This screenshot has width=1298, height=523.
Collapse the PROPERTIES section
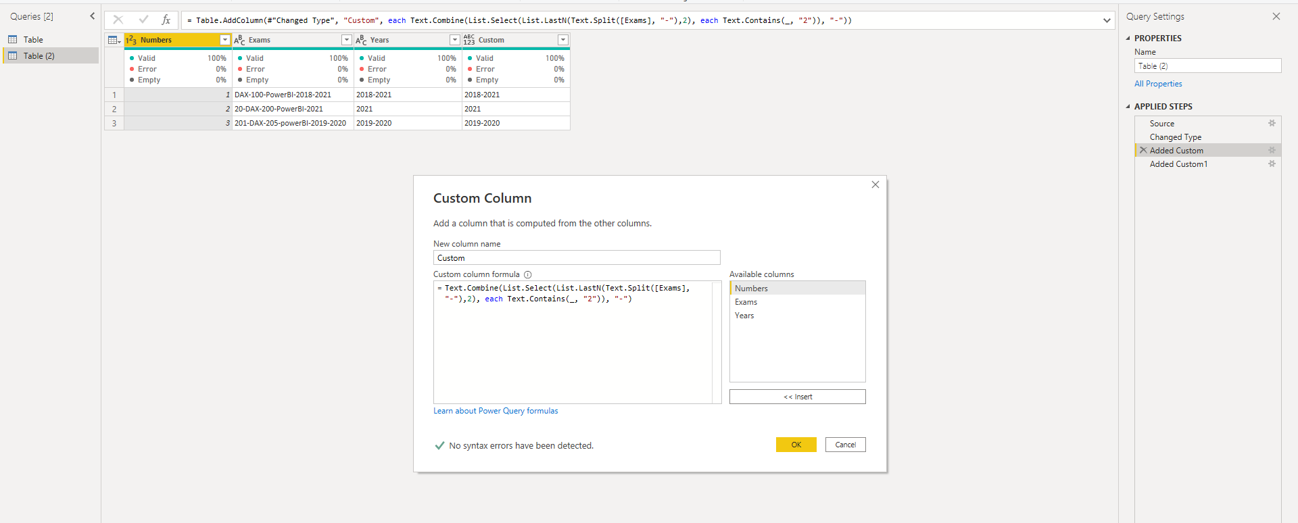(x=1128, y=39)
